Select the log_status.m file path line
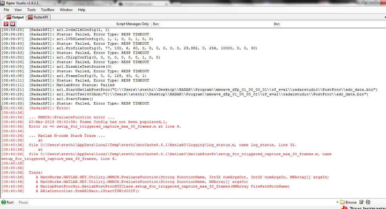Screen dimensions: 386x209 pyautogui.click(x=149, y=145)
